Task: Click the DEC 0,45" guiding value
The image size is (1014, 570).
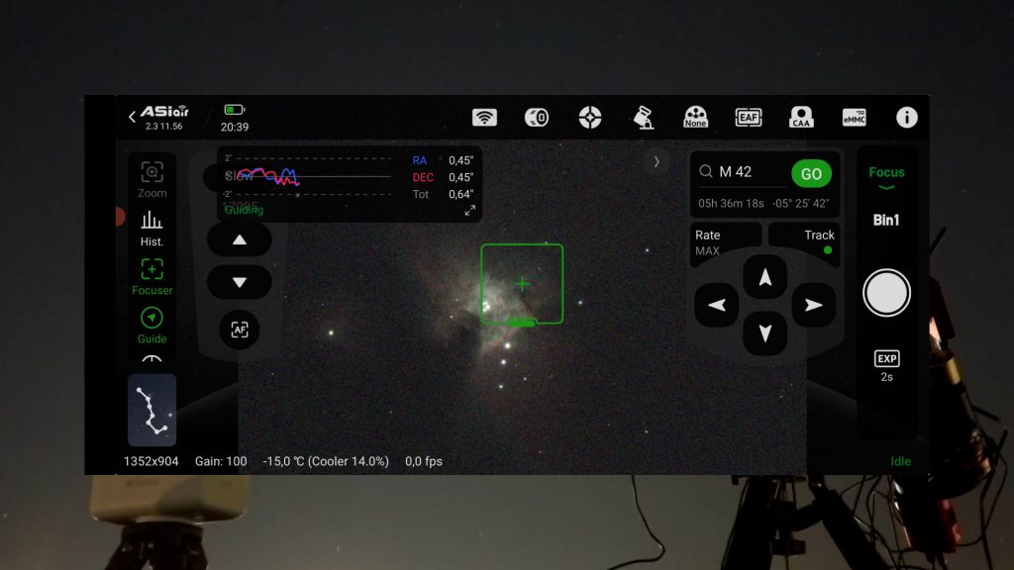Action: [x=443, y=177]
